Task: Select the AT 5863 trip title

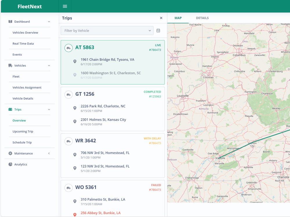Action: pos(85,47)
